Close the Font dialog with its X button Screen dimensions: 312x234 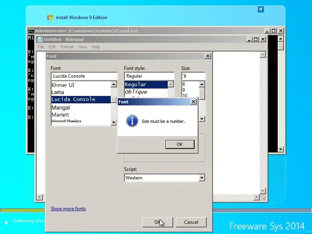[x=208, y=56]
